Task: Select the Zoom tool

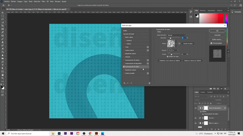Action: pyautogui.click(x=3, y=78)
